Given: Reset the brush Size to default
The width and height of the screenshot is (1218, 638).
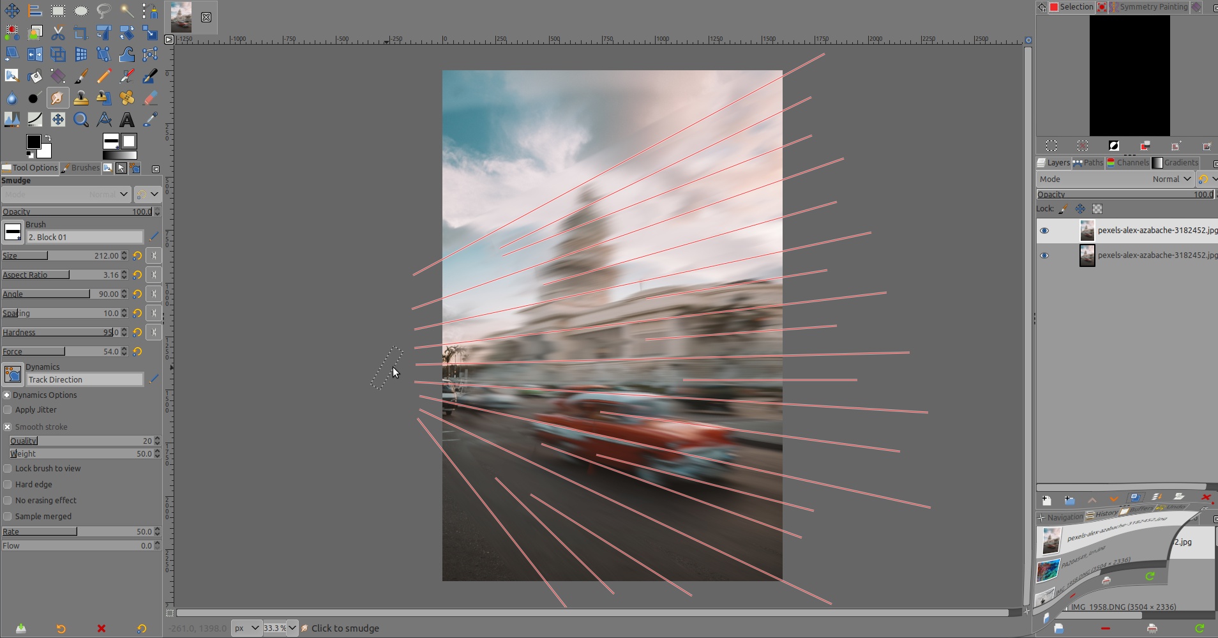Looking at the screenshot, I should pyautogui.click(x=137, y=256).
